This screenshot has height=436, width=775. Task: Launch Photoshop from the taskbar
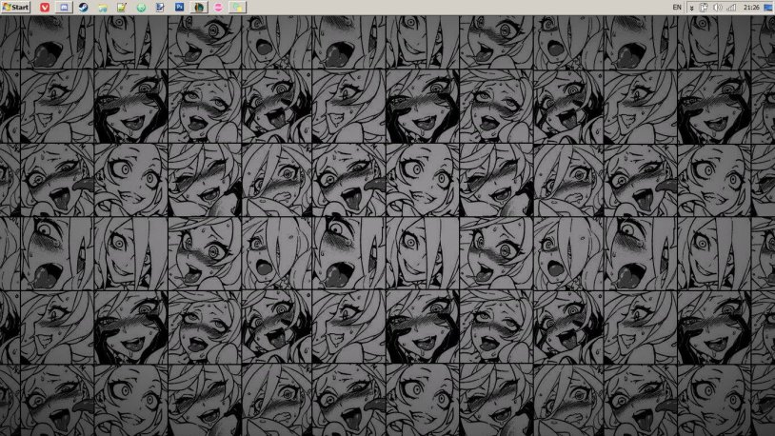click(180, 7)
